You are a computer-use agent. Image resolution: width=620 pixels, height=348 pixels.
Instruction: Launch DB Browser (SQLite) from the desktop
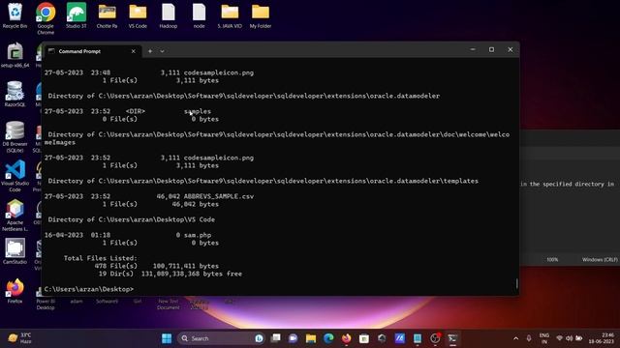tap(15, 136)
